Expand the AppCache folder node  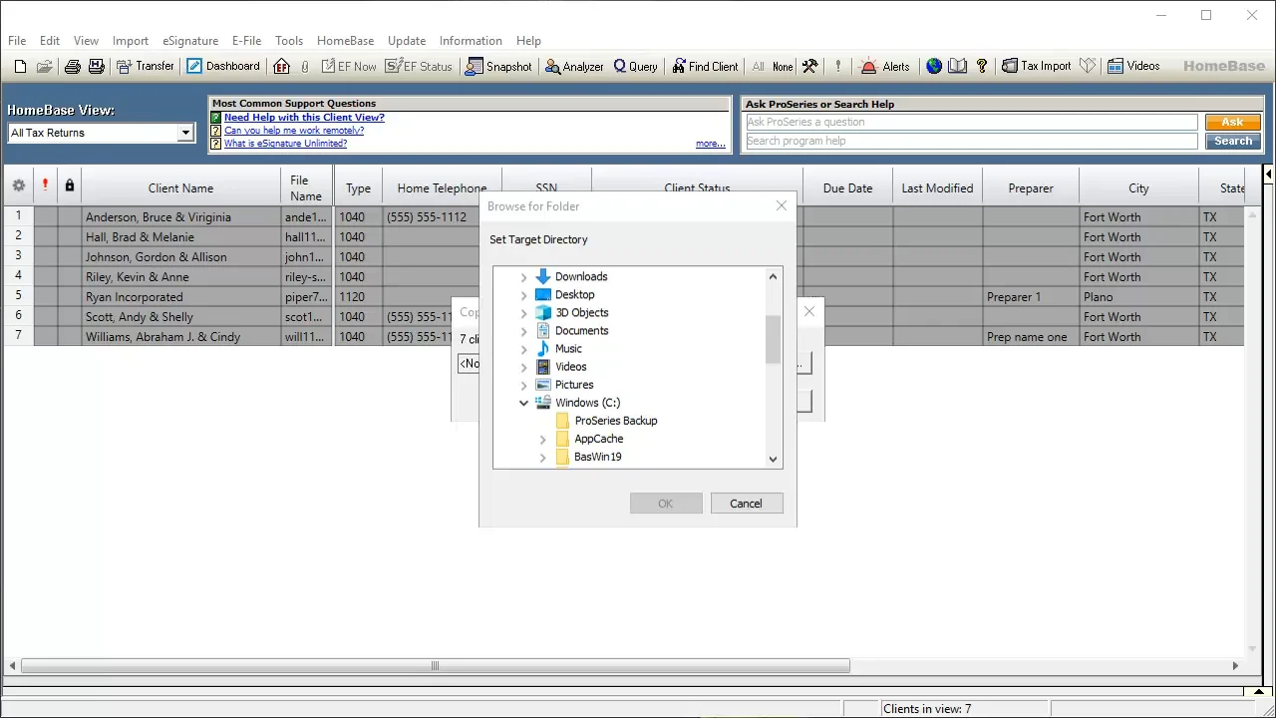[x=543, y=439]
